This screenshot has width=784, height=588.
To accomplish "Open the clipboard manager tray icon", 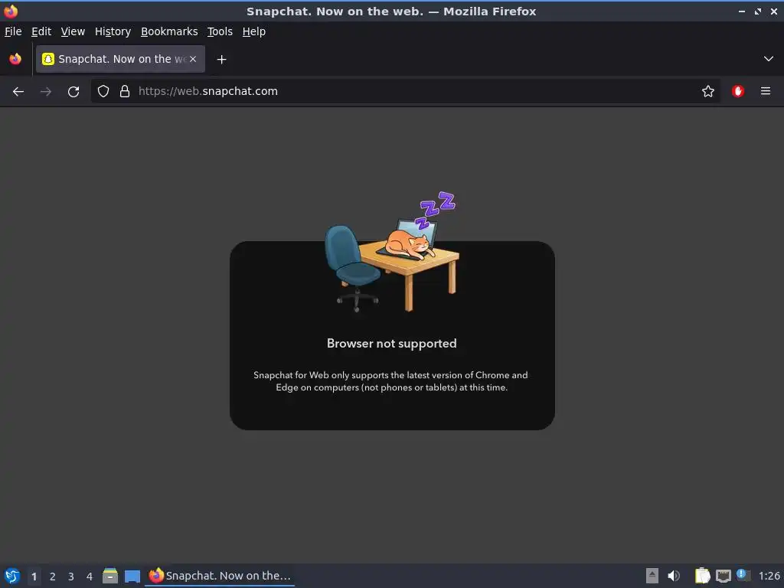I will click(703, 576).
